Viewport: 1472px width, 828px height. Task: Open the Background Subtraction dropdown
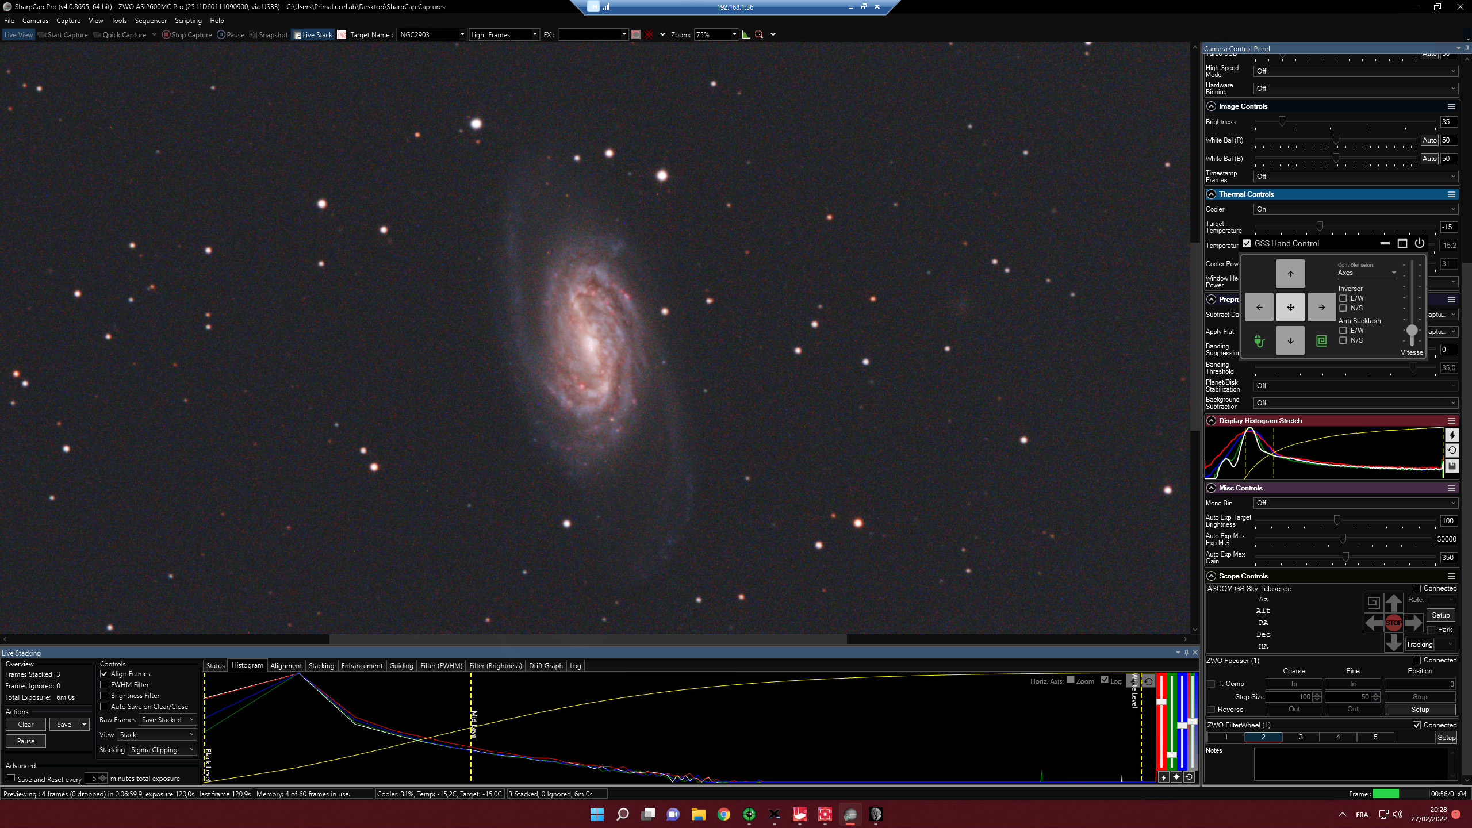point(1355,403)
